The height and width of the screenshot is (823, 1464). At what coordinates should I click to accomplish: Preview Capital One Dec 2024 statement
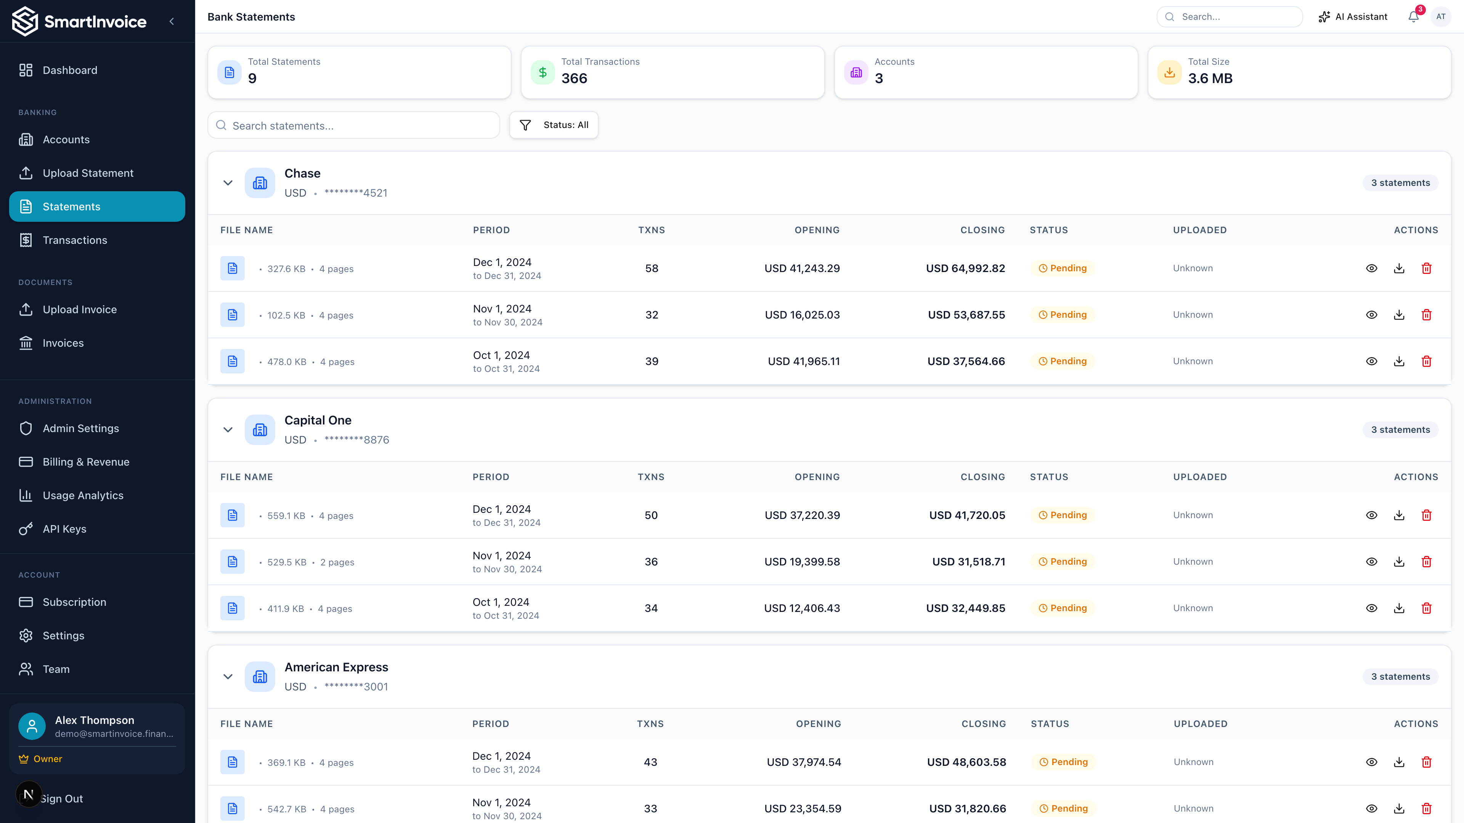point(1371,515)
